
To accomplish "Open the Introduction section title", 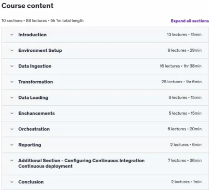I will click(x=32, y=35).
